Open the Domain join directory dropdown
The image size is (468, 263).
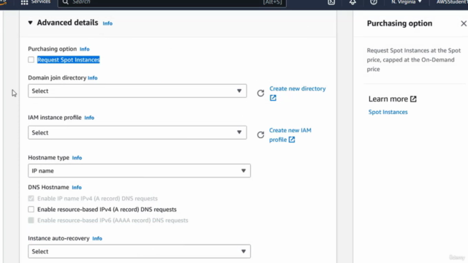coord(137,91)
